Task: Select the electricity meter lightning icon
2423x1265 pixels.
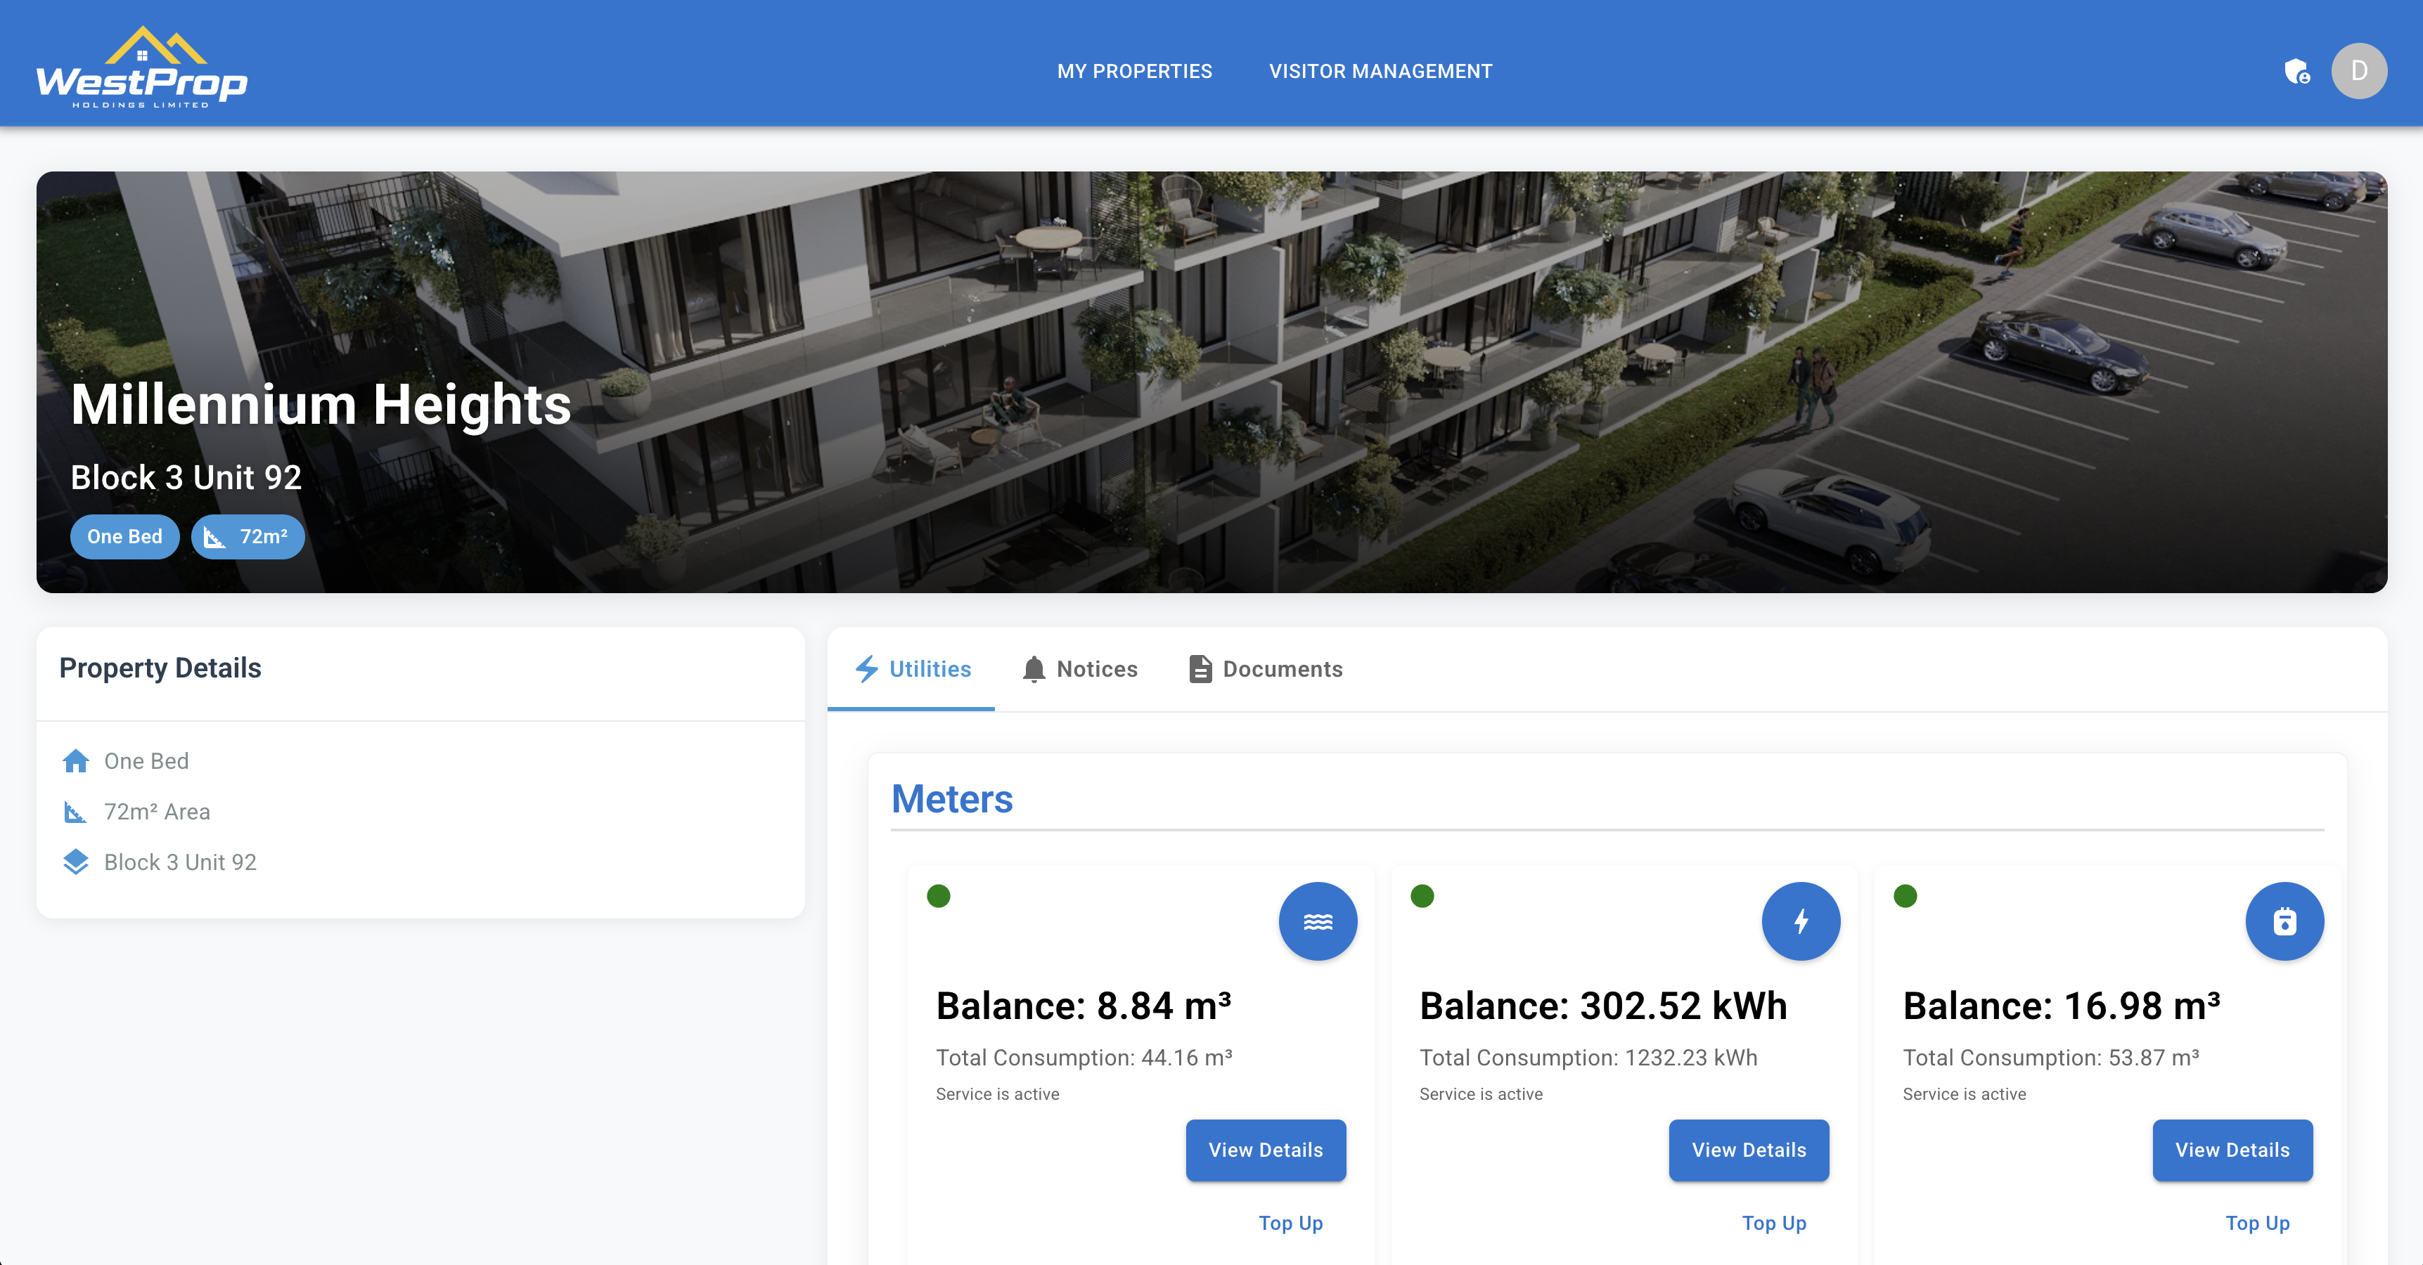Action: [x=1800, y=922]
